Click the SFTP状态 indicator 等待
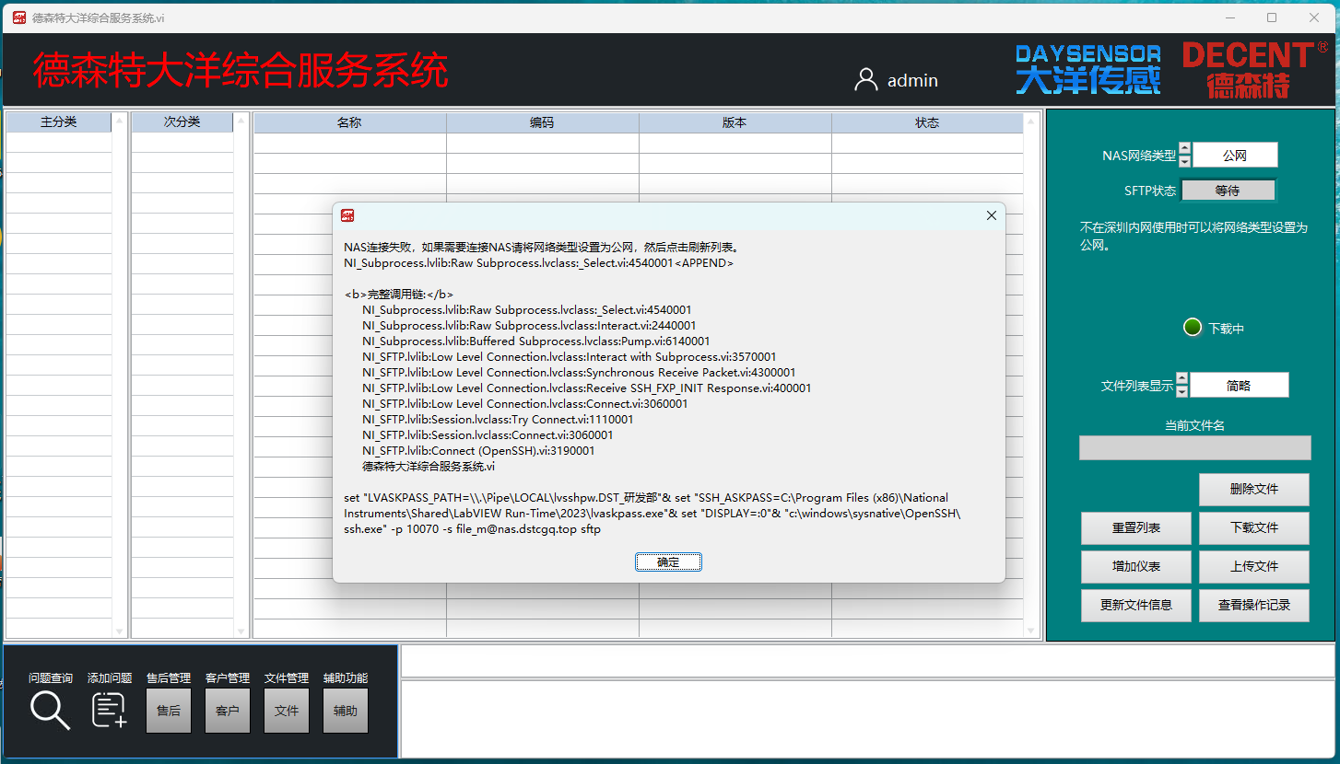The width and height of the screenshot is (1340, 764). [x=1228, y=191]
